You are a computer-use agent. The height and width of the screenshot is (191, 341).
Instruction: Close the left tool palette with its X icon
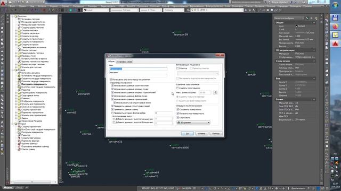click(7, 15)
